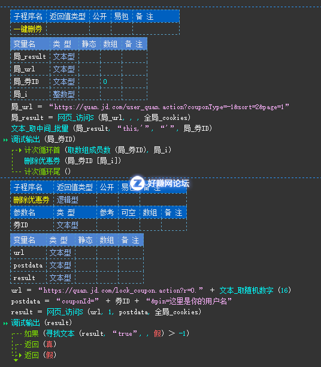Viewport: 321px width, 367px height.
Task: Click the 文本型 type of 局_券ID
Action: [x=64, y=82]
